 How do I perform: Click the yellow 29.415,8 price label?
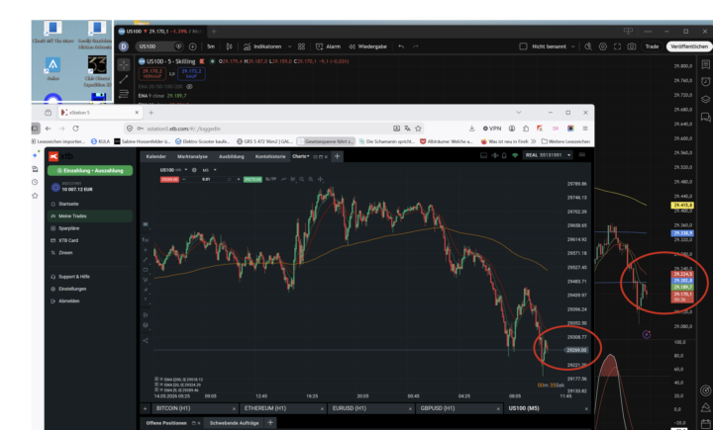[682, 206]
